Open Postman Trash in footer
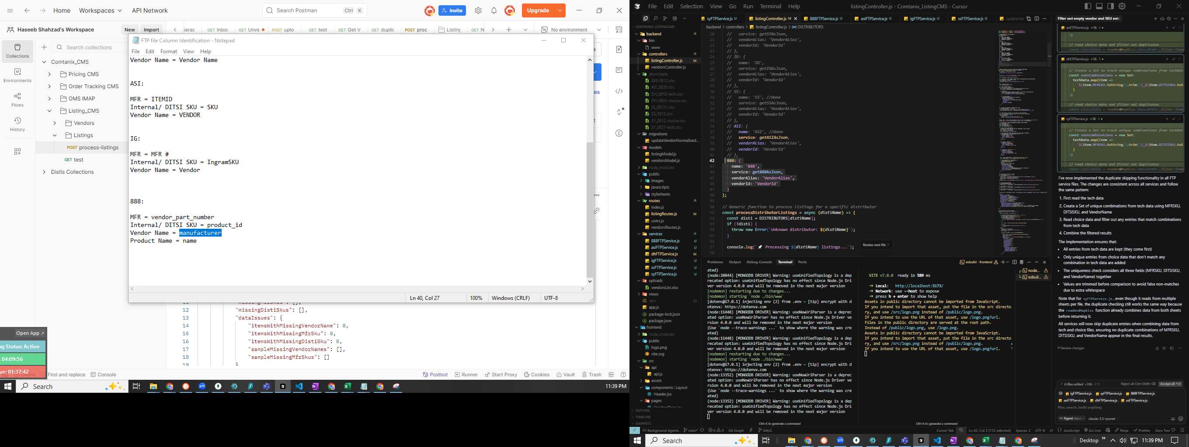1189x447 pixels. click(x=592, y=375)
